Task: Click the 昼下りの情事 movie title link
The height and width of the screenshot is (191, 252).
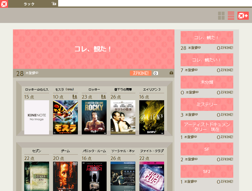Action: click(x=123, y=89)
